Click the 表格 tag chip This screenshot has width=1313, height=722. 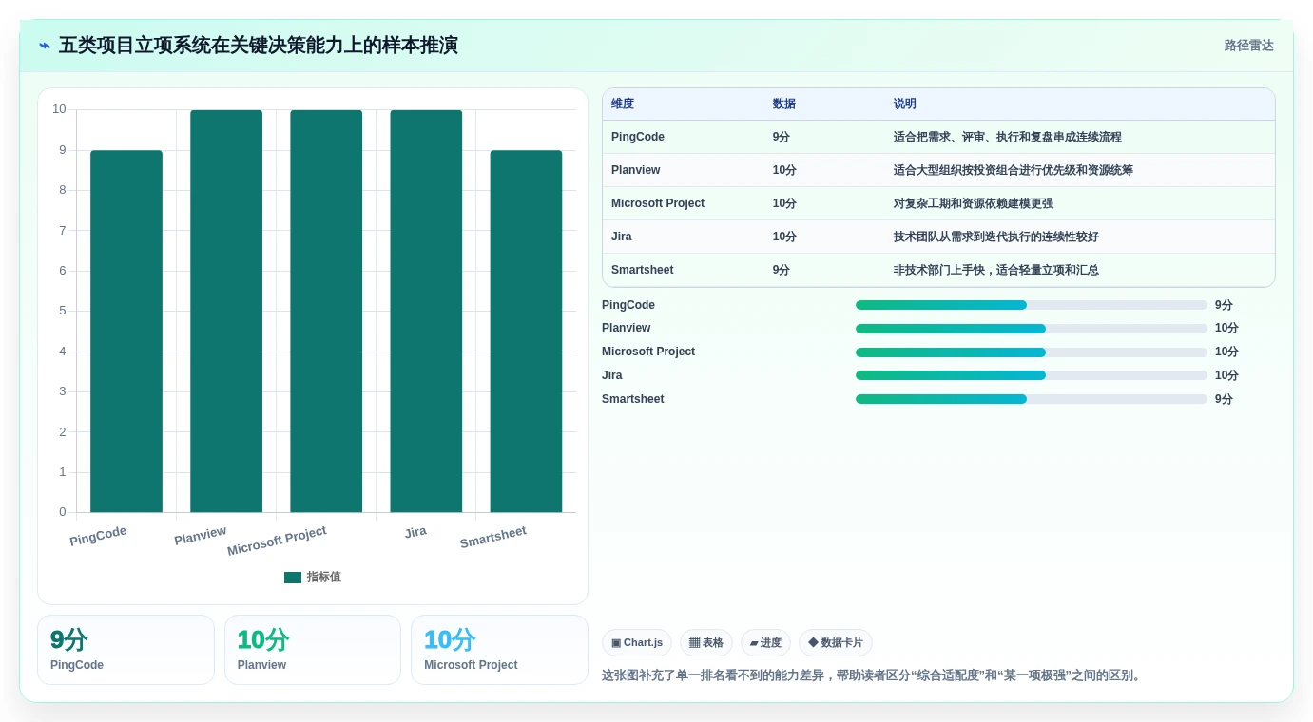point(706,643)
